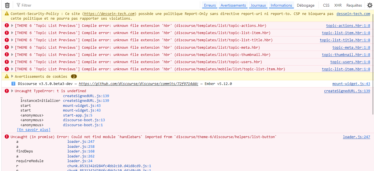Image resolution: width=374 pixels, height=171 pixels.
Task: Click error icon on topic-actions.hbr row
Action: pos(7,25)
